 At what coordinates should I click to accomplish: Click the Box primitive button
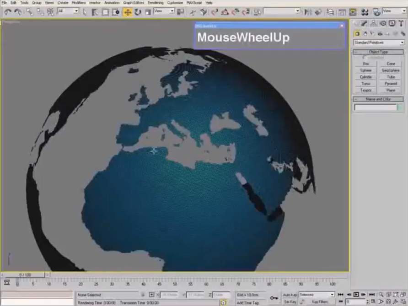click(366, 64)
